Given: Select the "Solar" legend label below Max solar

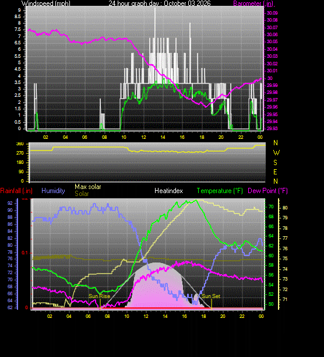Looking at the screenshot, I should click(82, 194).
